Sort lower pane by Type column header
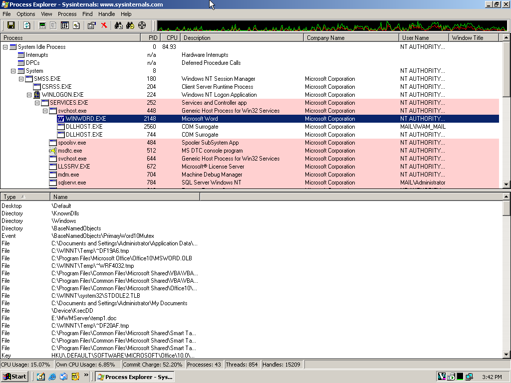The width and height of the screenshot is (511, 383). click(25, 196)
